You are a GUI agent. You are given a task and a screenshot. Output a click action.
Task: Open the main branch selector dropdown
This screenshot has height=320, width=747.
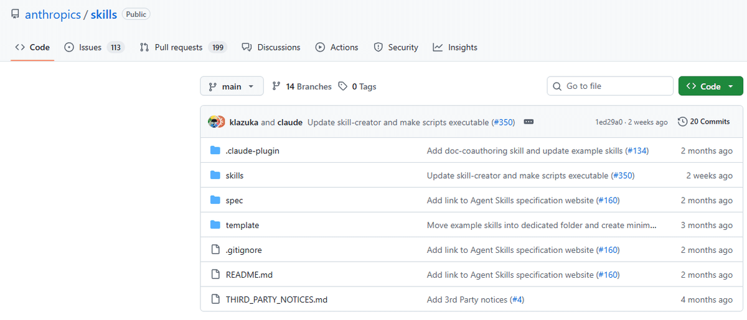[x=232, y=86]
